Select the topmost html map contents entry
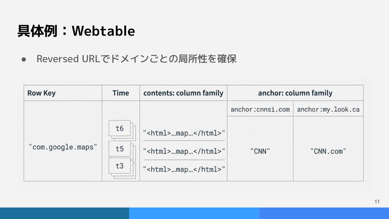 pyautogui.click(x=184, y=133)
